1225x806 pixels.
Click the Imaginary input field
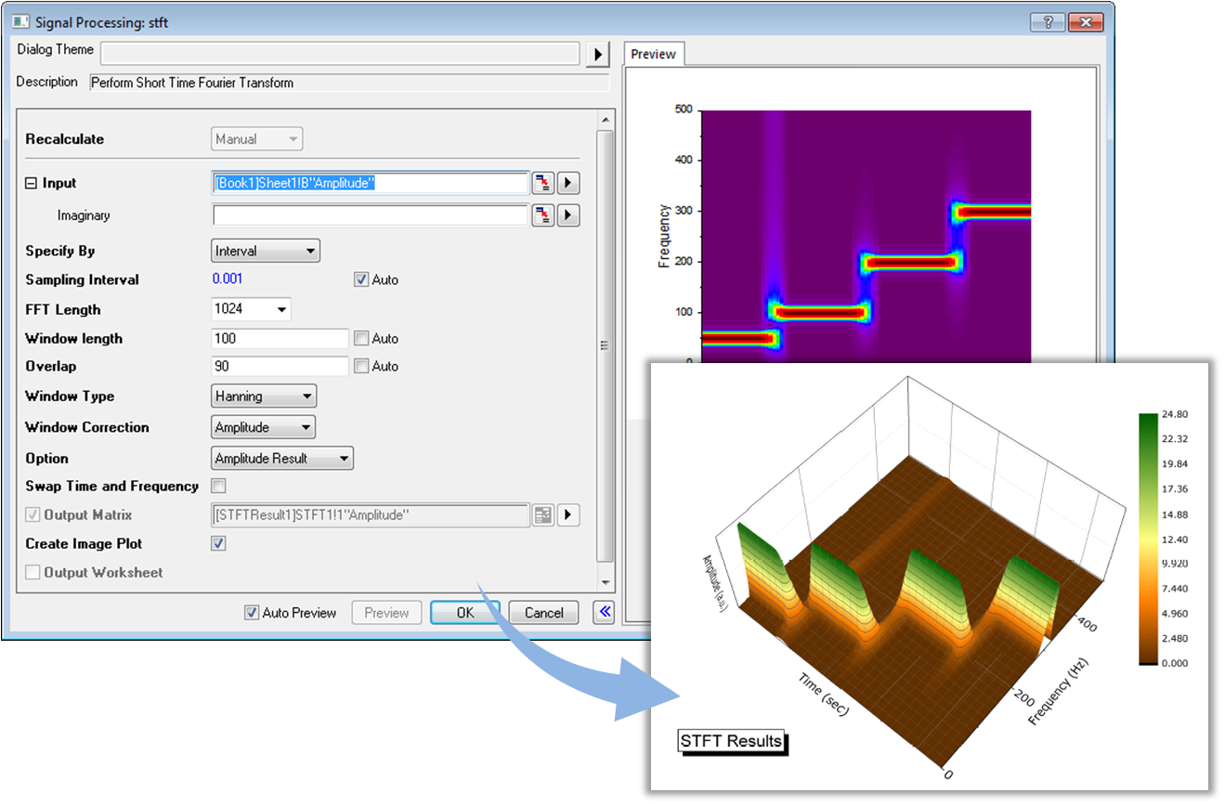point(371,215)
